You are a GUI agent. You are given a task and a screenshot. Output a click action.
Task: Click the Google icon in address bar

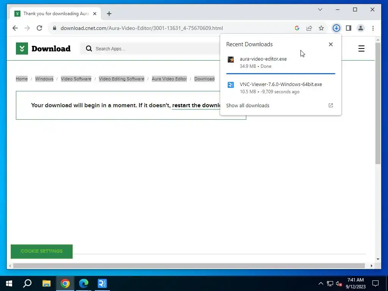click(297, 28)
